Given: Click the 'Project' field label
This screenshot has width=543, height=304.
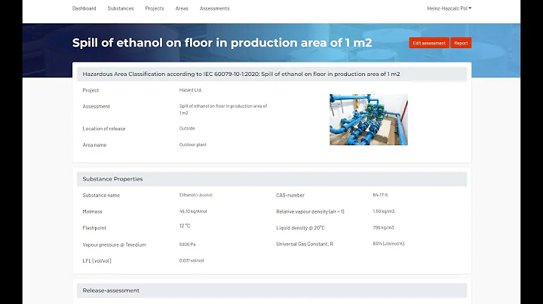Looking at the screenshot, I should (90, 90).
